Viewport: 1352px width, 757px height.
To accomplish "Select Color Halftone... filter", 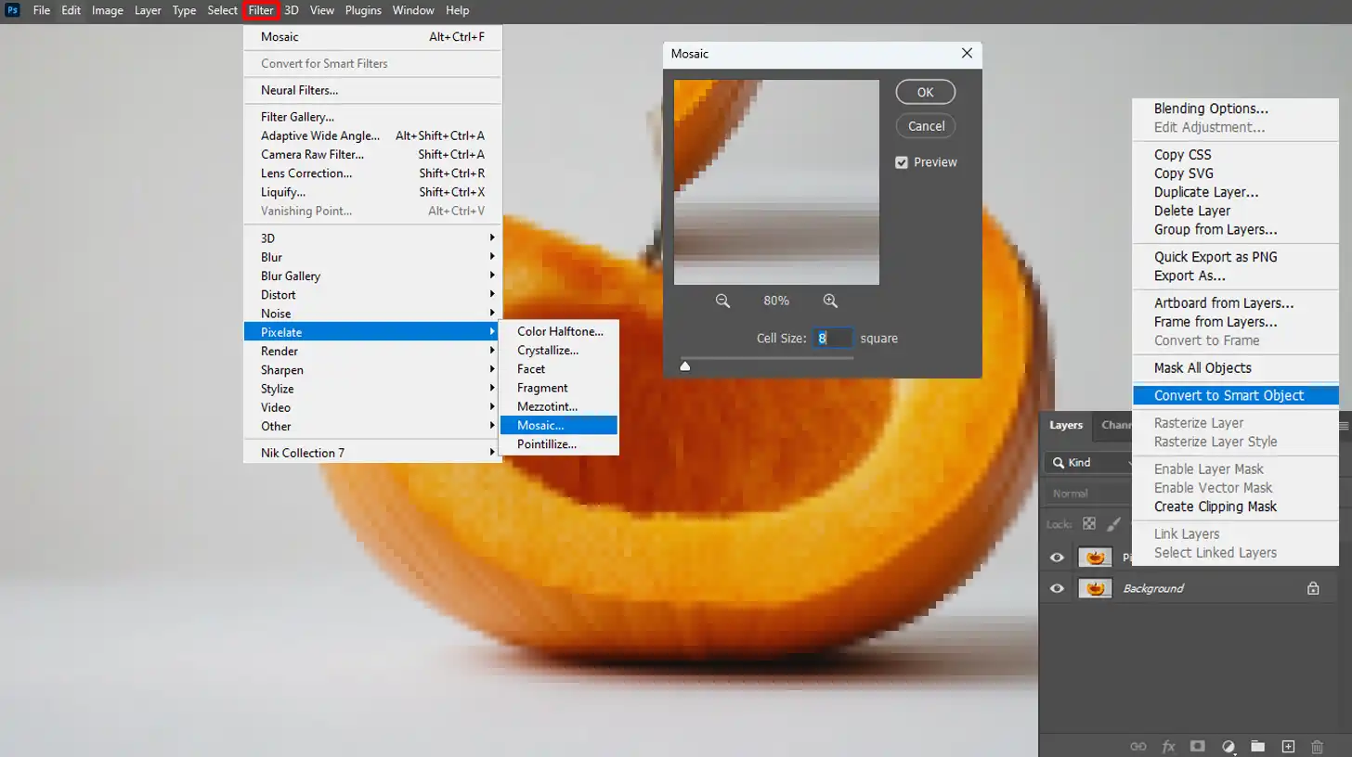I will 558,331.
